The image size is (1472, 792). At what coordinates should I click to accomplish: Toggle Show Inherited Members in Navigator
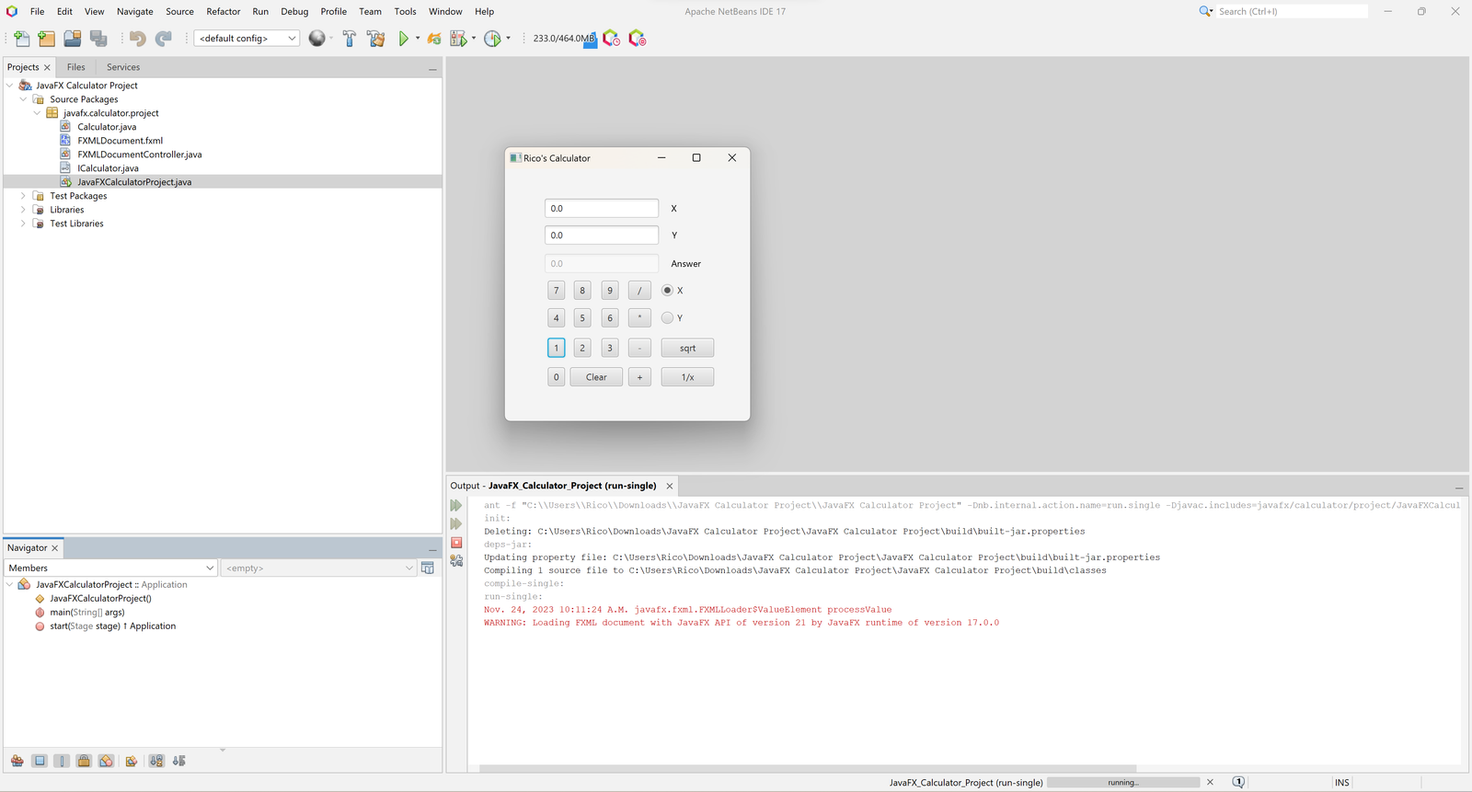click(17, 761)
